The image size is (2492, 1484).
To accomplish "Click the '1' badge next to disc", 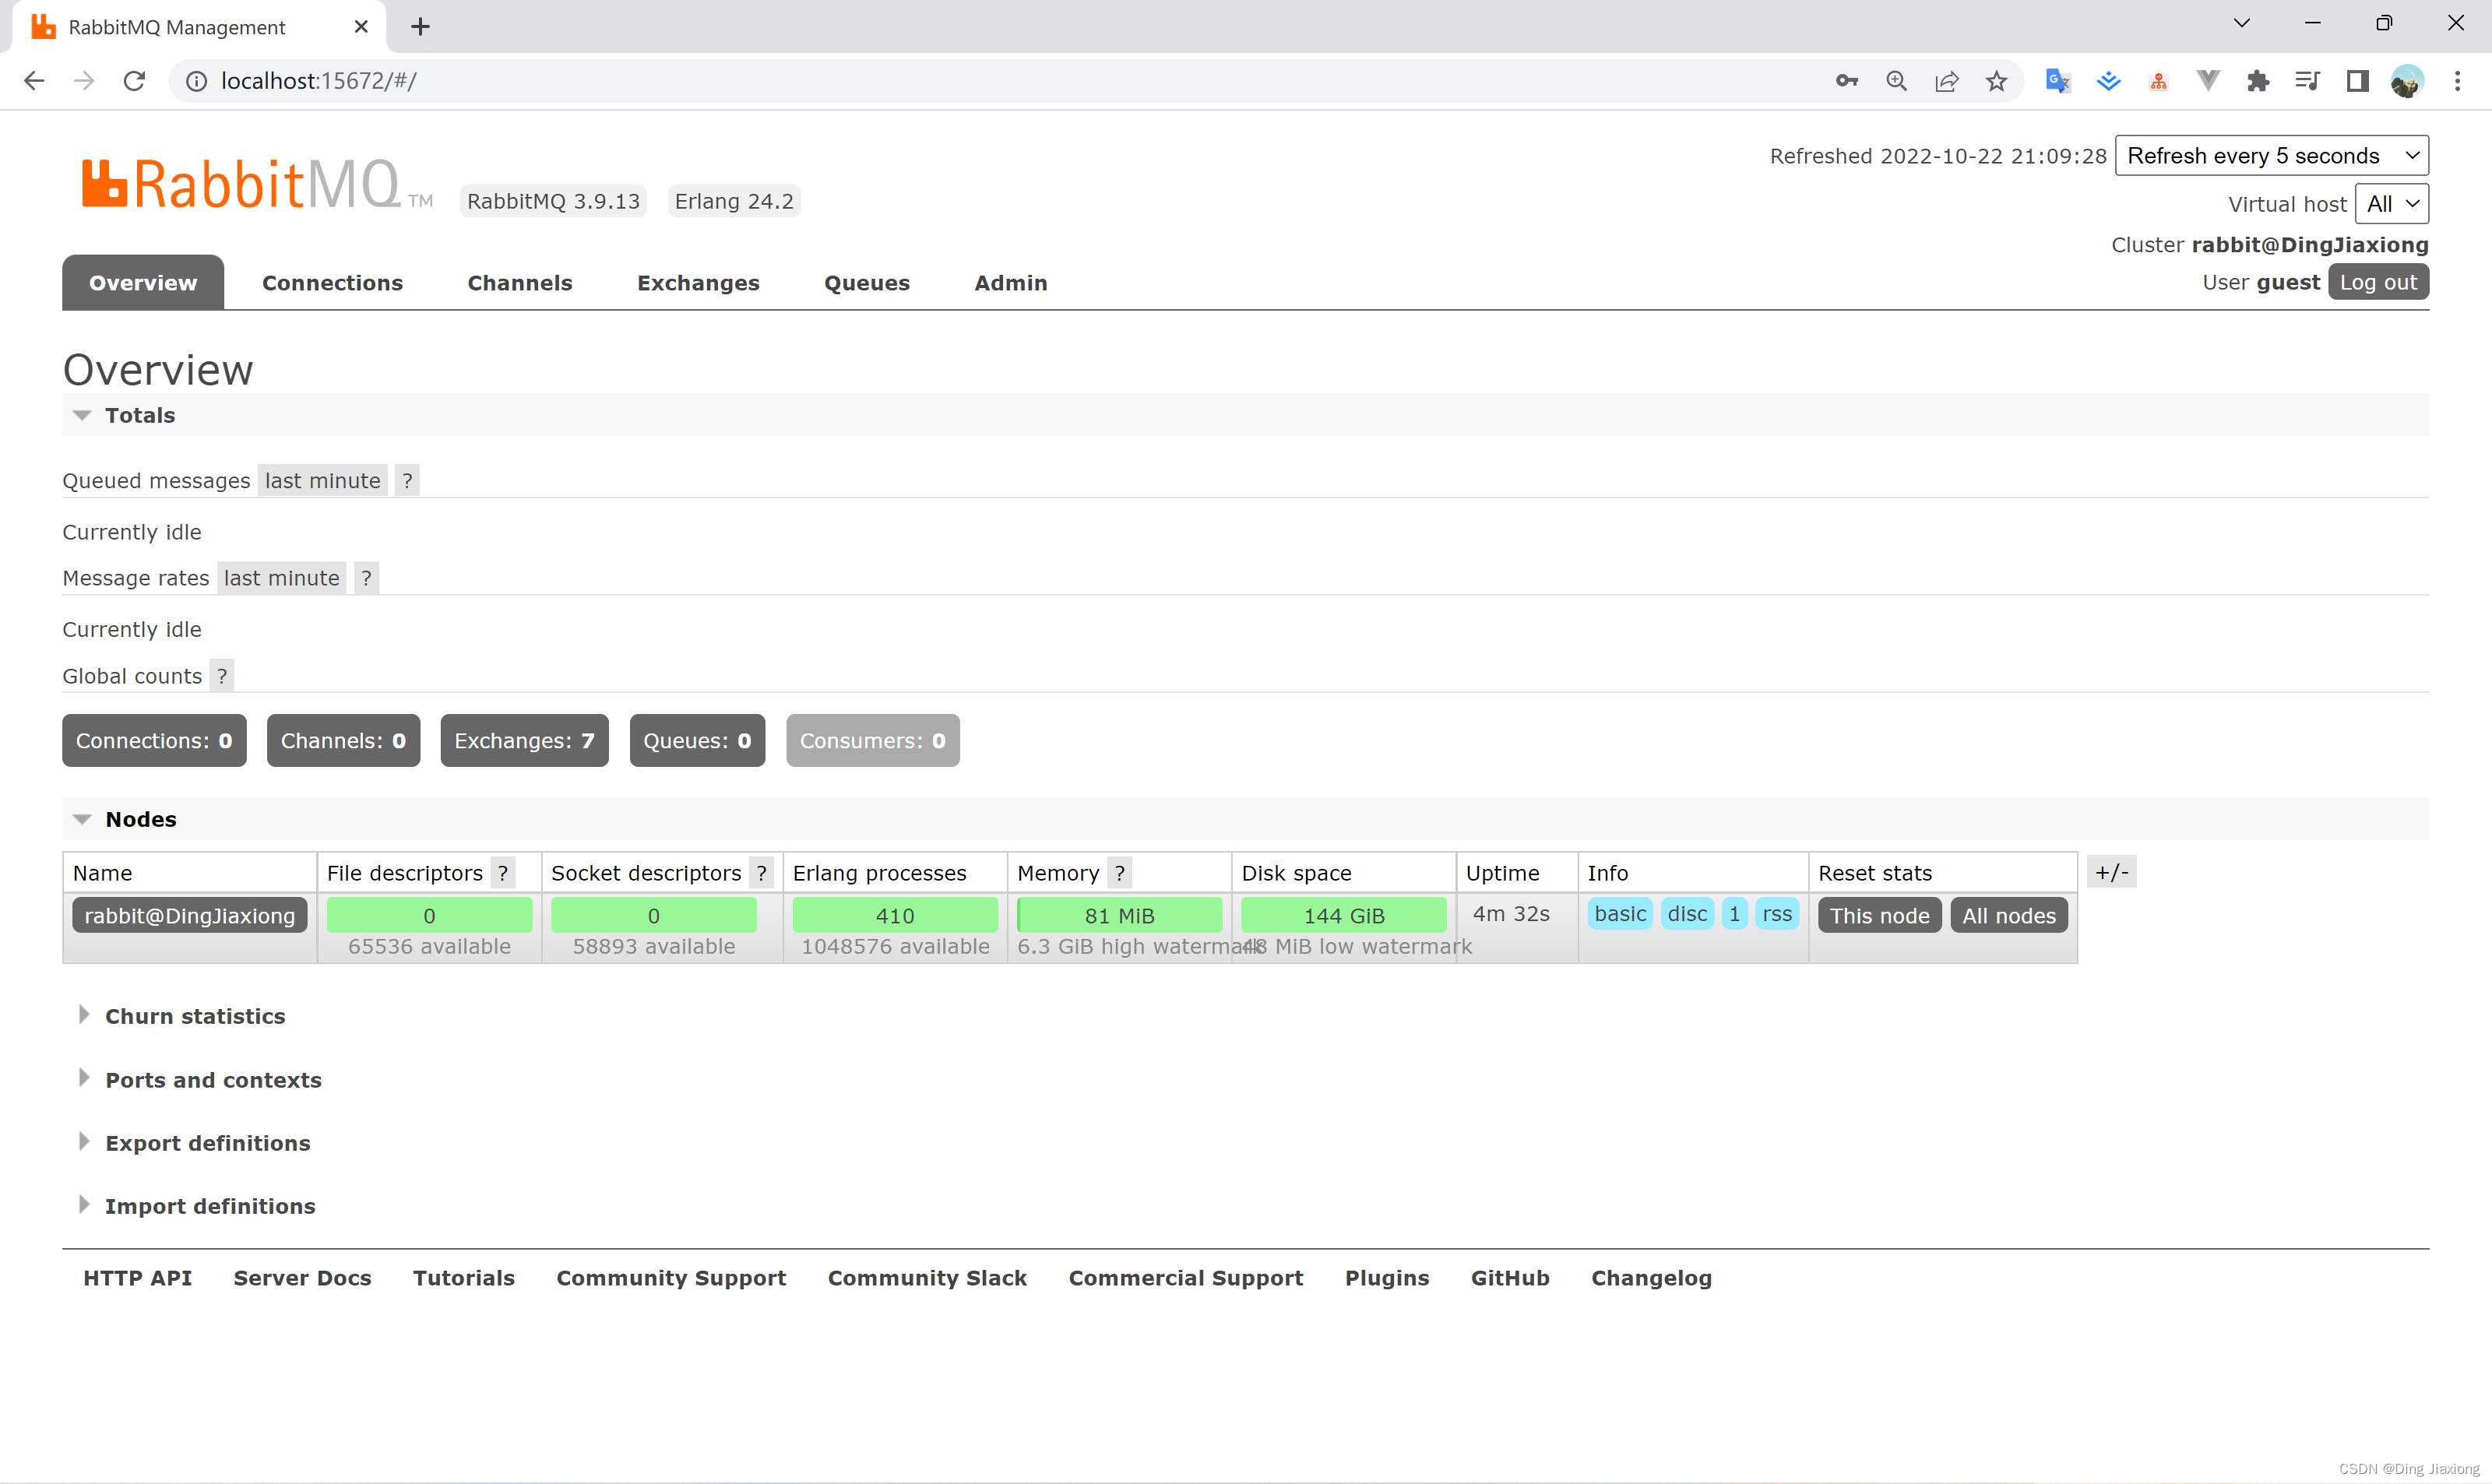I will (1733, 913).
